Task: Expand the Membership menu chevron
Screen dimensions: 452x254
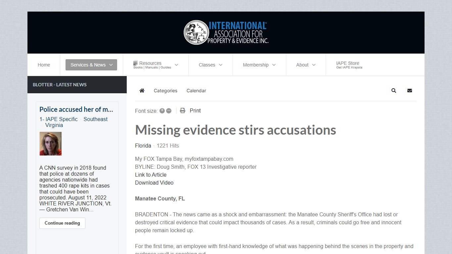Action: [x=274, y=65]
